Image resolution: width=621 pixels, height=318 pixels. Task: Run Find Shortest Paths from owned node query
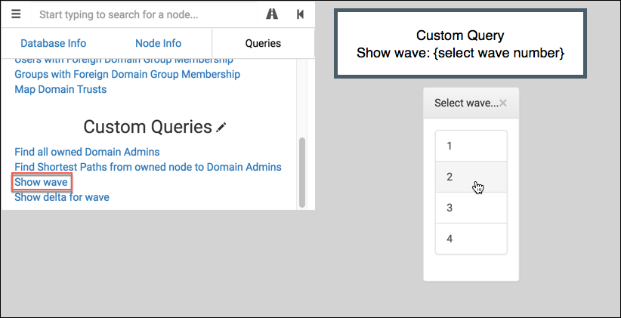[x=148, y=167]
